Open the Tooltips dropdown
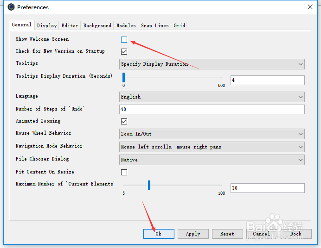 click(x=212, y=64)
